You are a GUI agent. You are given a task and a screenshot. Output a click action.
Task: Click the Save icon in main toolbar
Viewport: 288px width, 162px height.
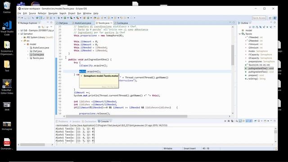25,18
